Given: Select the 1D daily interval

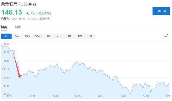Looking at the screenshot, I should pos(69,36).
